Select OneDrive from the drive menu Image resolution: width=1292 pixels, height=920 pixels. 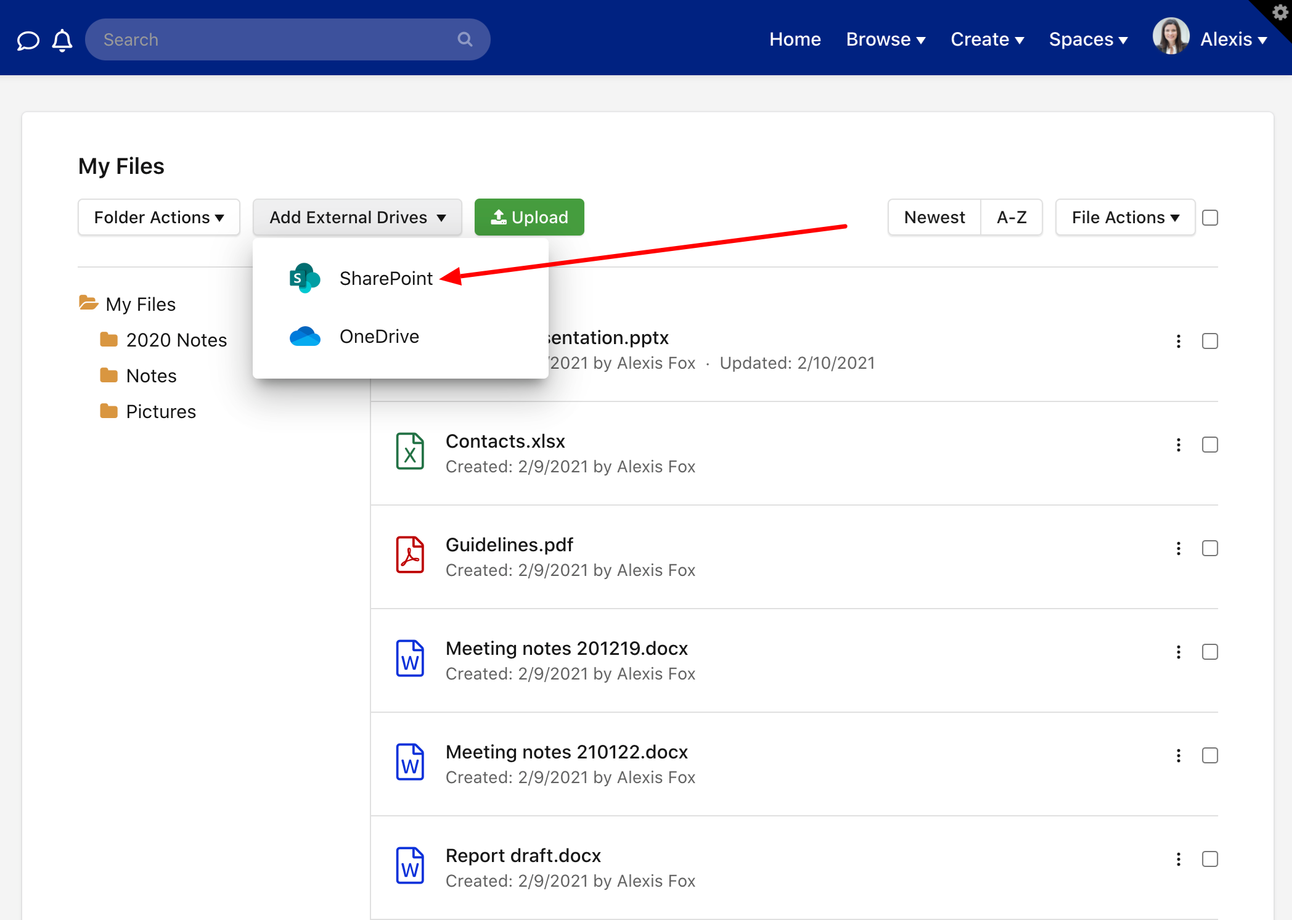point(401,337)
